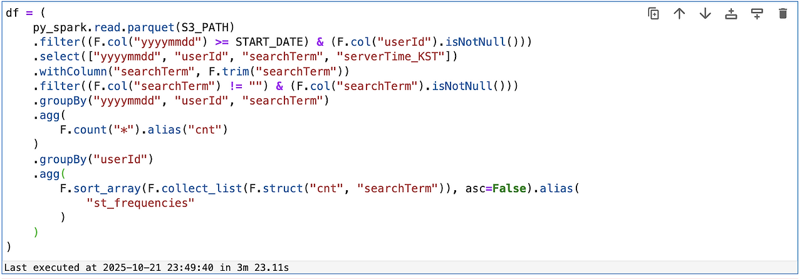
Task: Click F.struct("cnt", "searchTerm") expression
Action: pyautogui.click(x=346, y=188)
